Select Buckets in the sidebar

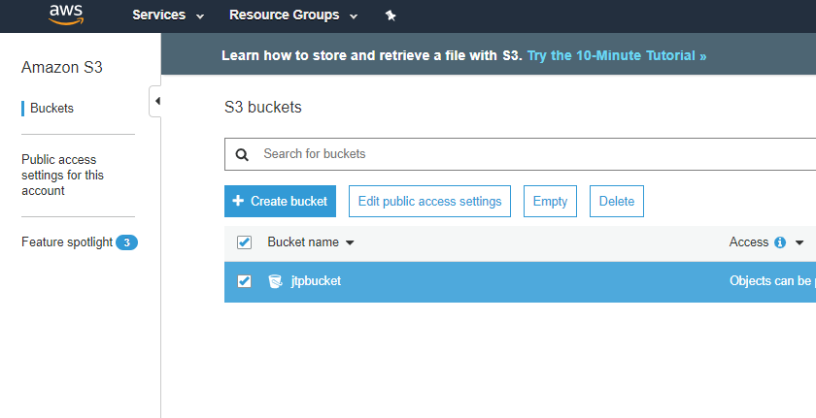[x=51, y=108]
